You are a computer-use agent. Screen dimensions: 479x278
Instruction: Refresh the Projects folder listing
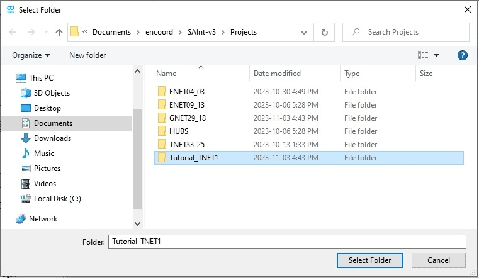(x=324, y=32)
